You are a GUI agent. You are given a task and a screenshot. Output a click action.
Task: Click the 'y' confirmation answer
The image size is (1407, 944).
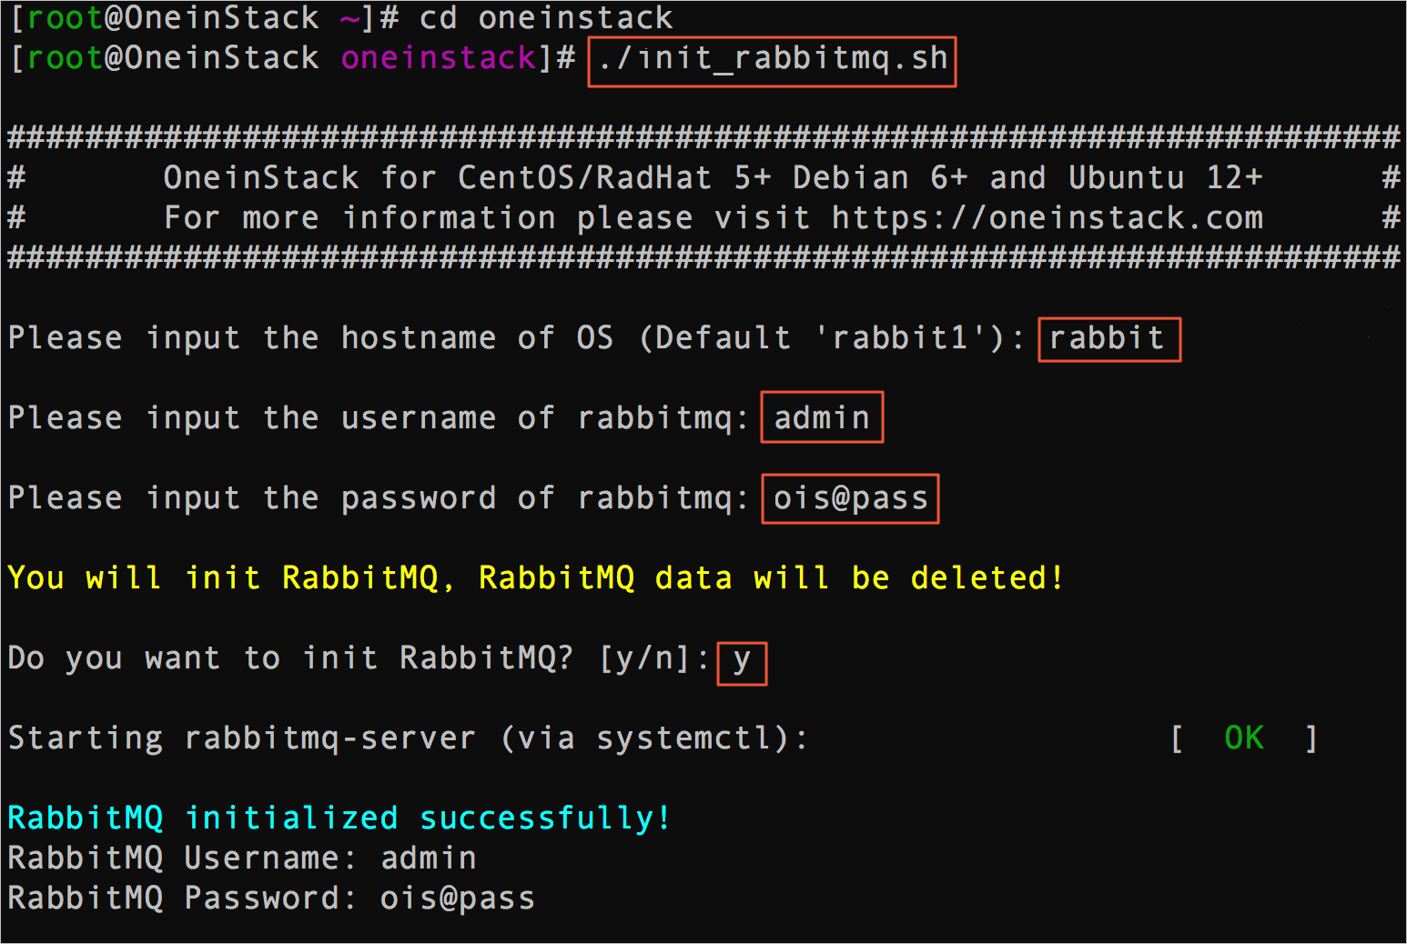pos(742,660)
